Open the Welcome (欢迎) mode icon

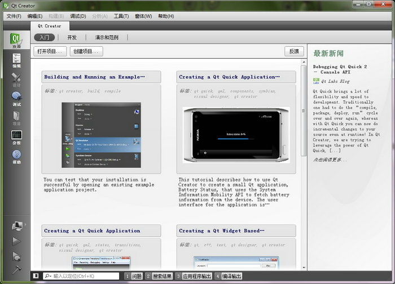[x=16, y=41]
